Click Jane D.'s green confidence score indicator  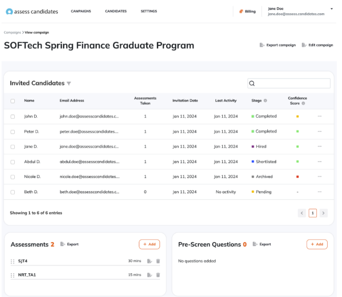[x=297, y=147]
